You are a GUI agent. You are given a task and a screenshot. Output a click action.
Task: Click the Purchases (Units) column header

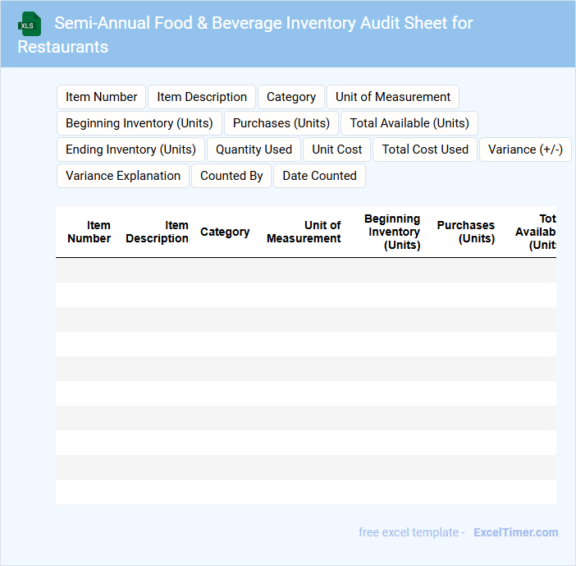coord(465,232)
